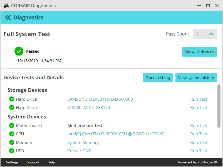Screen dimensions: 223x167
Task: Click the green check beside CPU
Action: point(12,134)
